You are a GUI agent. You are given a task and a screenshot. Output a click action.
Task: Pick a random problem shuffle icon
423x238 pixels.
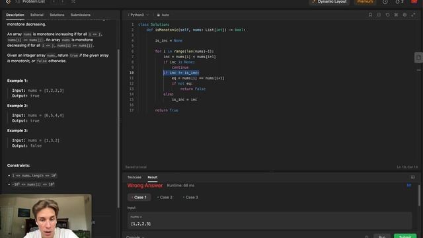coord(73,1)
